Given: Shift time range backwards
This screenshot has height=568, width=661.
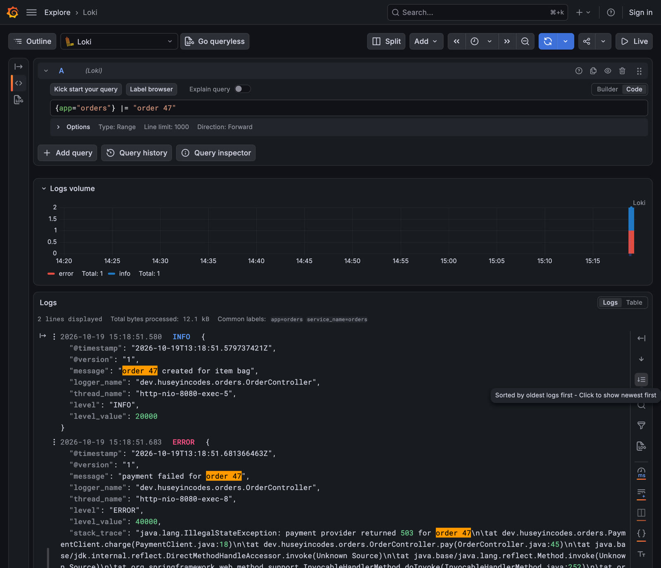Looking at the screenshot, I should pos(457,41).
